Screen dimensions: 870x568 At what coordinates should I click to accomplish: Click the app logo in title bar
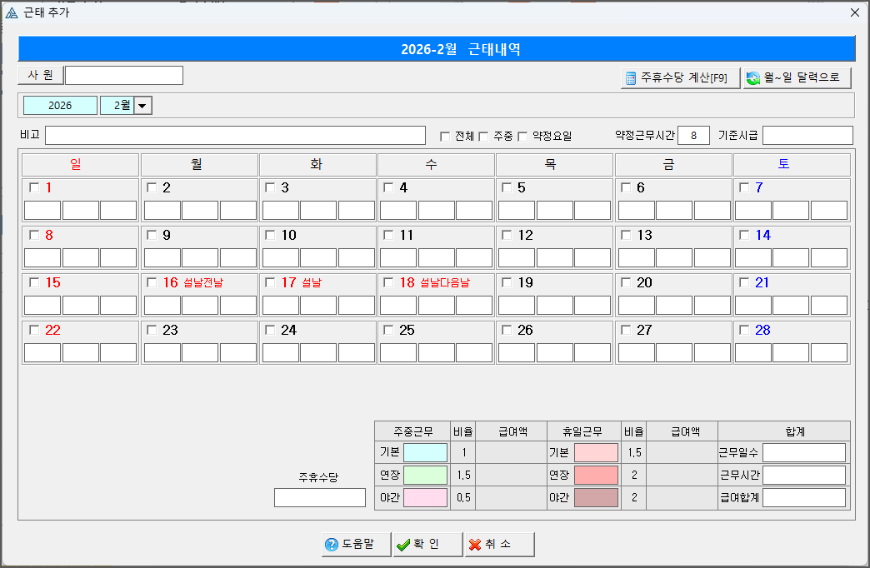pos(11,12)
